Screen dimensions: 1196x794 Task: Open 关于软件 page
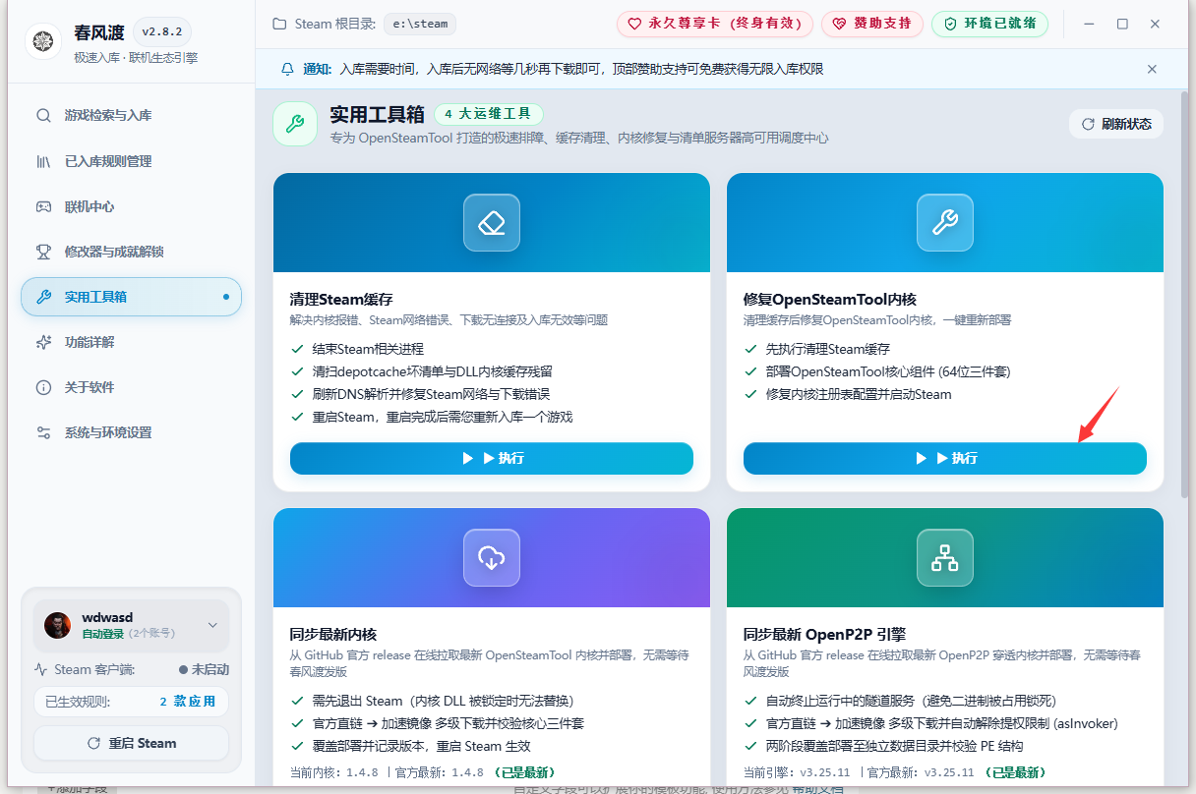131,387
